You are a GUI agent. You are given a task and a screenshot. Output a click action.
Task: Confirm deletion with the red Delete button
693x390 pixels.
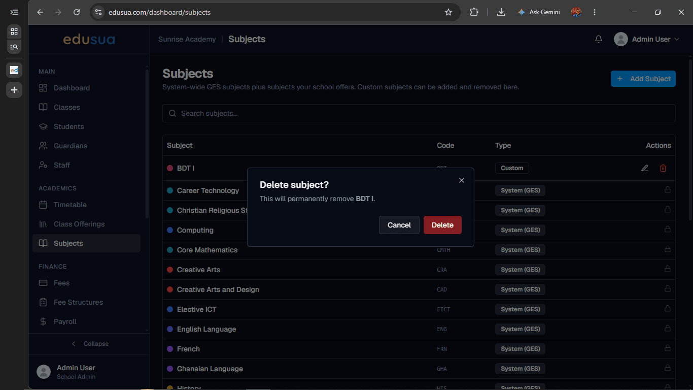(442, 225)
